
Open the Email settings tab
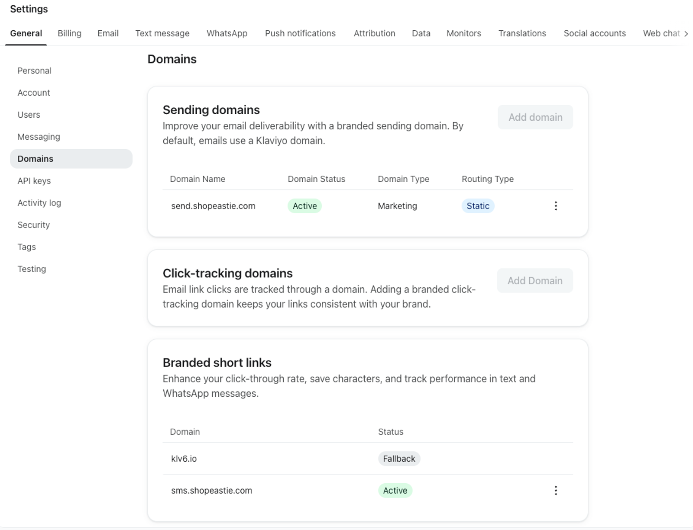pos(108,33)
